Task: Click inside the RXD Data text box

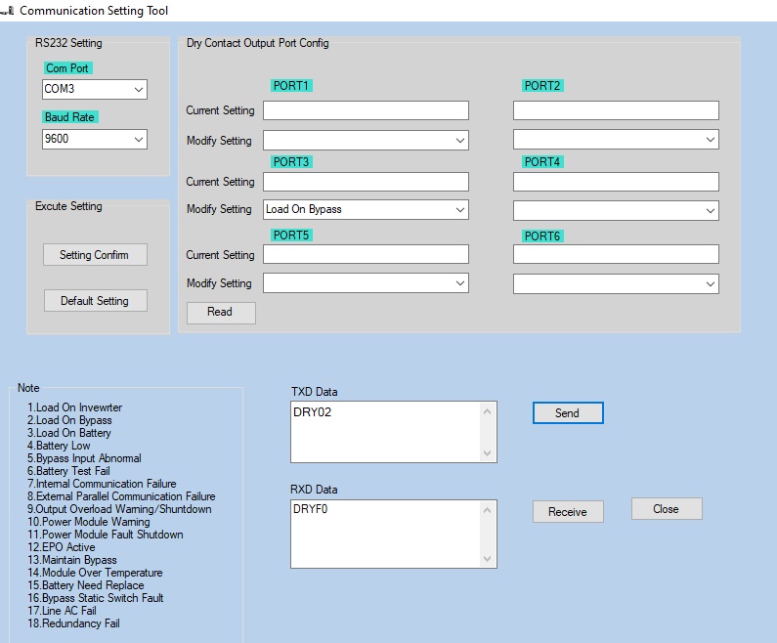Action: (381, 533)
